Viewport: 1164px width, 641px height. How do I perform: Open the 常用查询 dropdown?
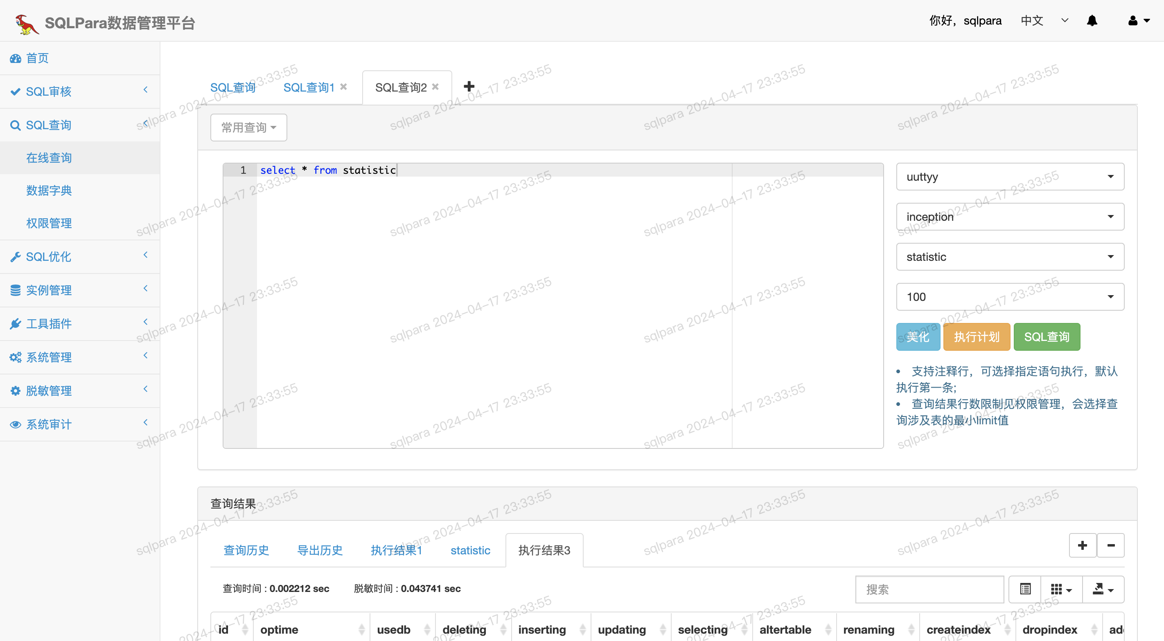[x=248, y=128]
